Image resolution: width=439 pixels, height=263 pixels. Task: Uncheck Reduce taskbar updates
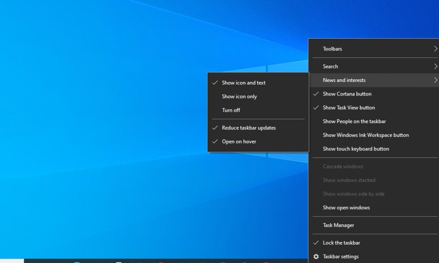(x=248, y=128)
